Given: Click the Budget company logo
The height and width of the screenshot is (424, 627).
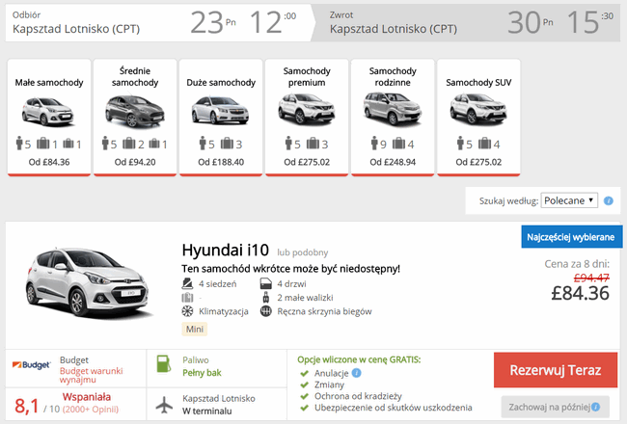Looking at the screenshot, I should (32, 365).
